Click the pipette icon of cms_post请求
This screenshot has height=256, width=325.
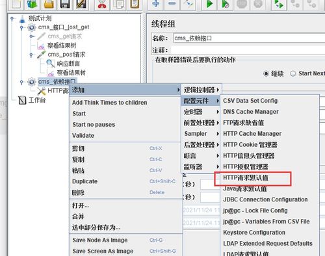coord(41,55)
